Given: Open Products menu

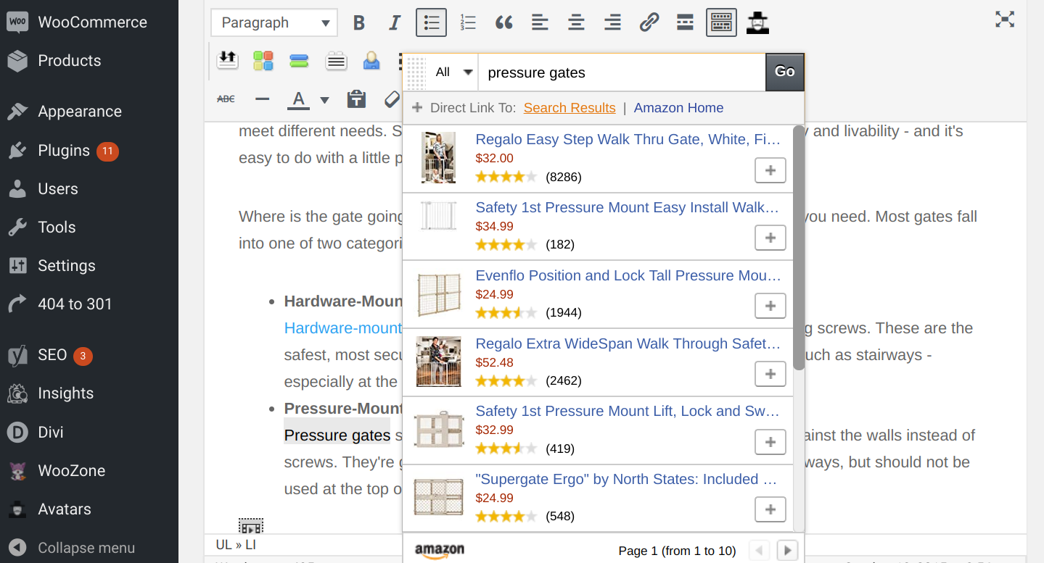Looking at the screenshot, I should (89, 61).
